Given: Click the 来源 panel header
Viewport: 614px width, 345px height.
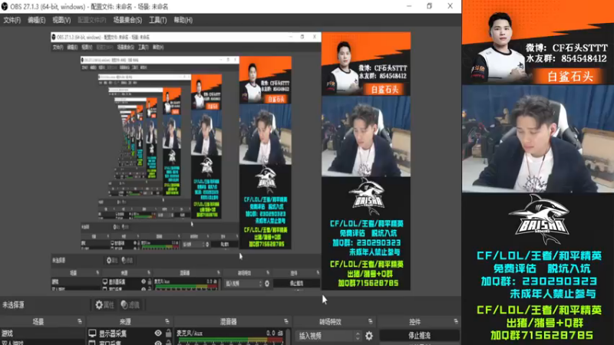Looking at the screenshot, I should (x=125, y=321).
